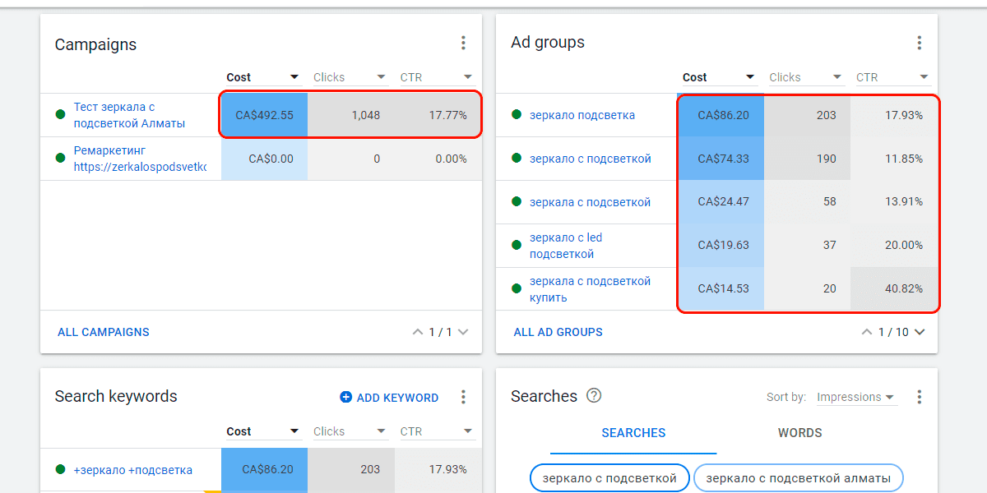Screen dimensions: 987x493
Task: Open the Search keywords card three-dot menu
Action: point(463,398)
